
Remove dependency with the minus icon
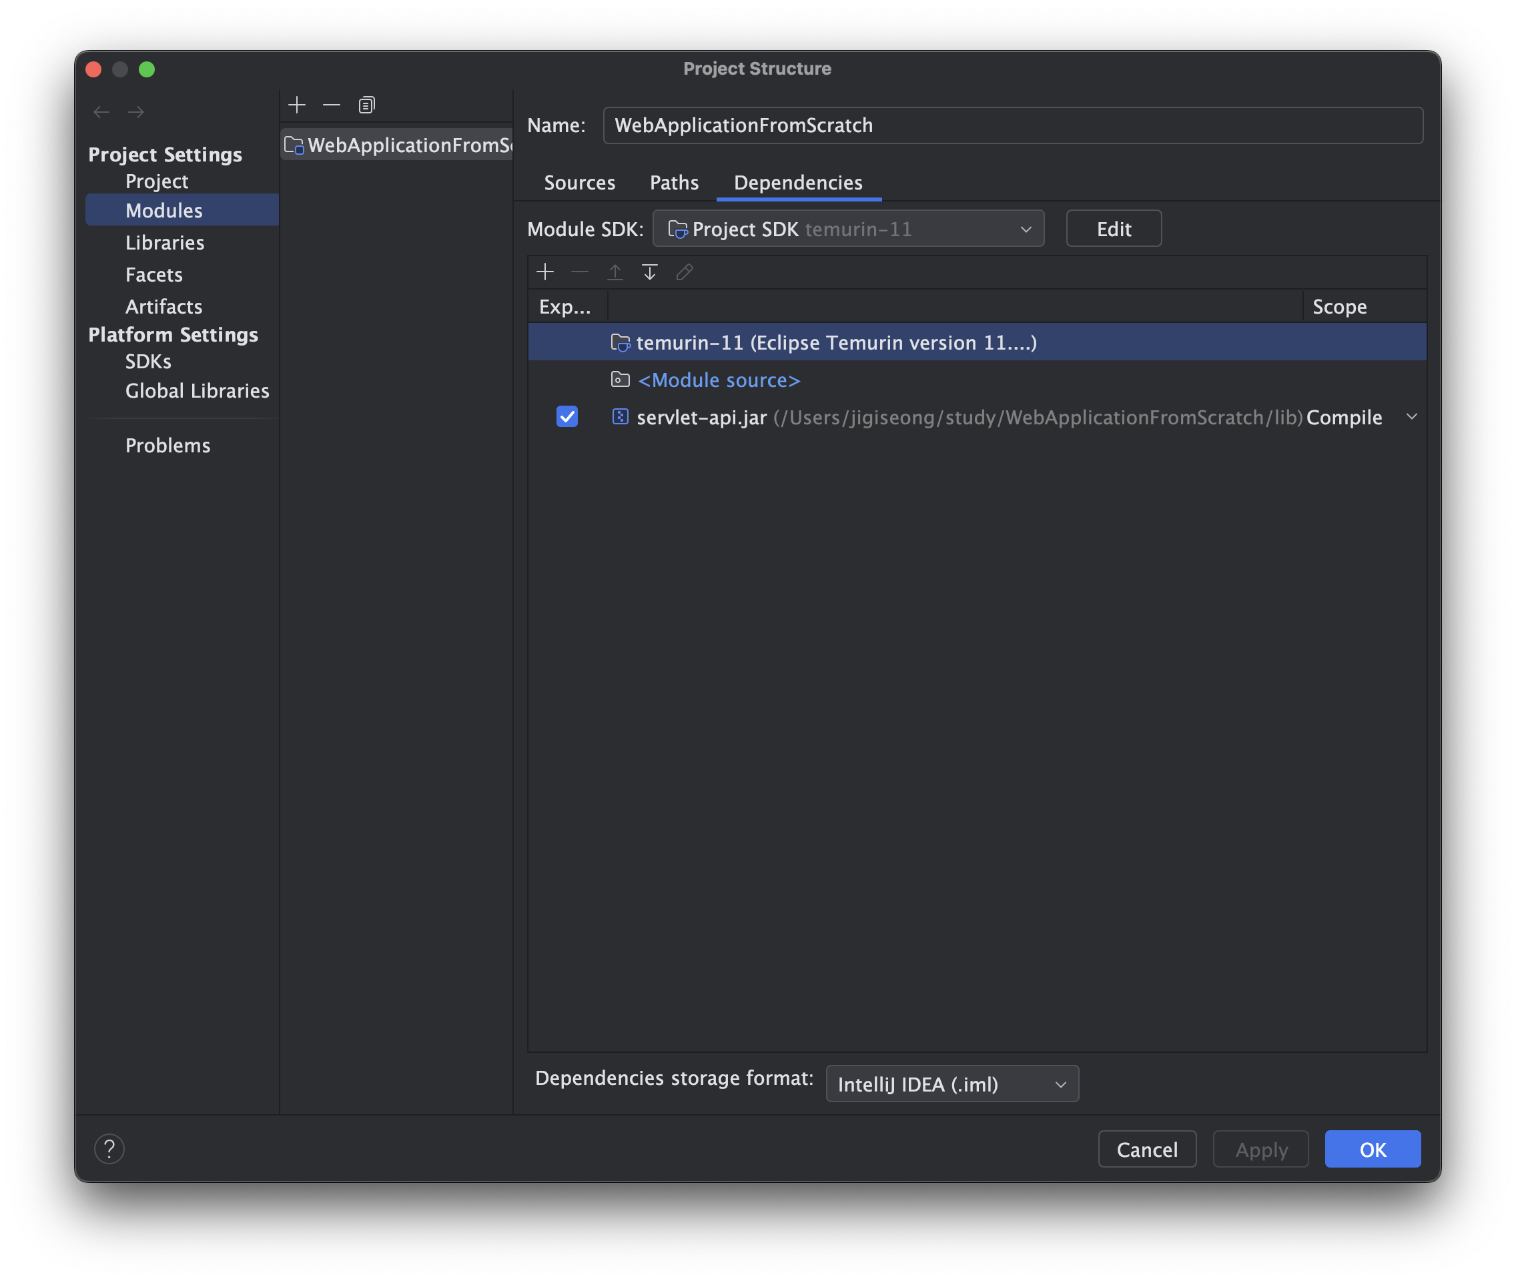tap(580, 272)
